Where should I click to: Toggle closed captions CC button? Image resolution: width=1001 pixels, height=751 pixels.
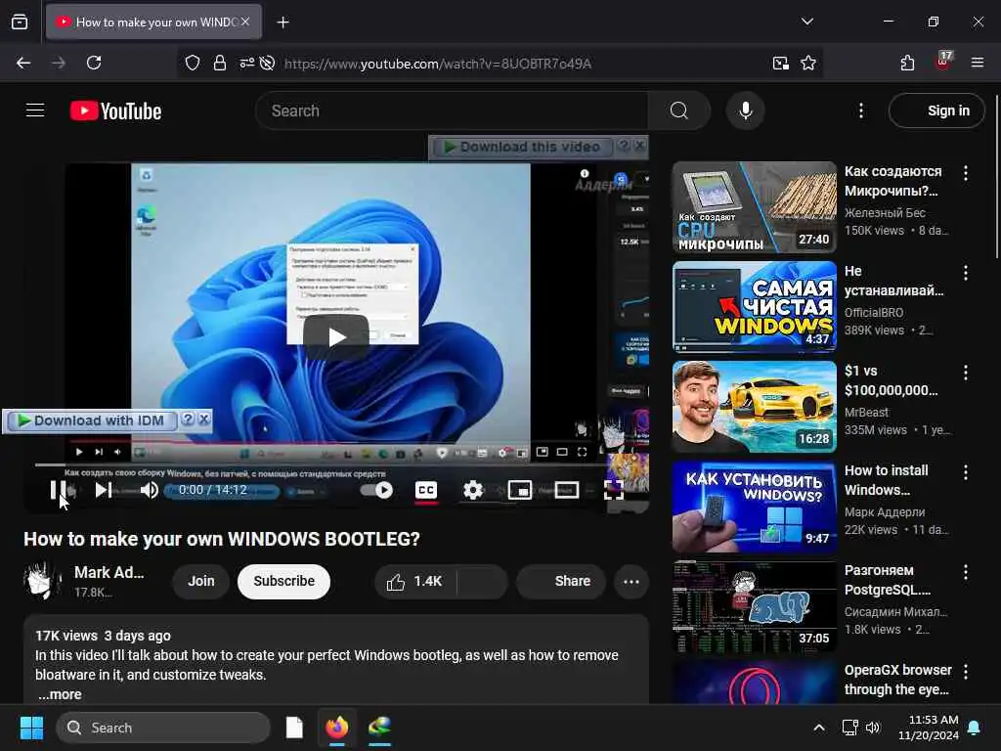tap(426, 490)
